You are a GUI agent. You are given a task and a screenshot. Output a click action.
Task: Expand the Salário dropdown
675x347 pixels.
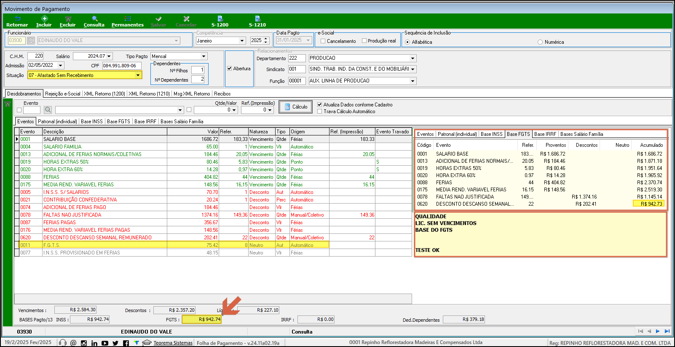tap(109, 56)
